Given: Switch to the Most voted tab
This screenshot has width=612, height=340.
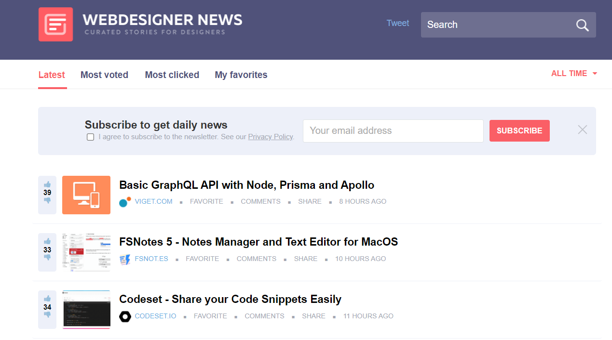Looking at the screenshot, I should click(x=104, y=75).
